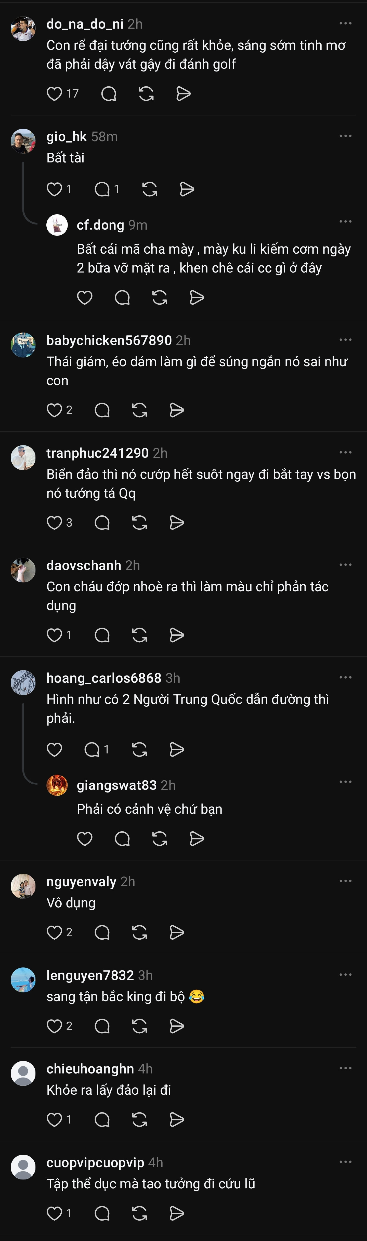Like do_na_do_ni's comment with 17 likes
The image size is (367, 1241).
(x=54, y=93)
